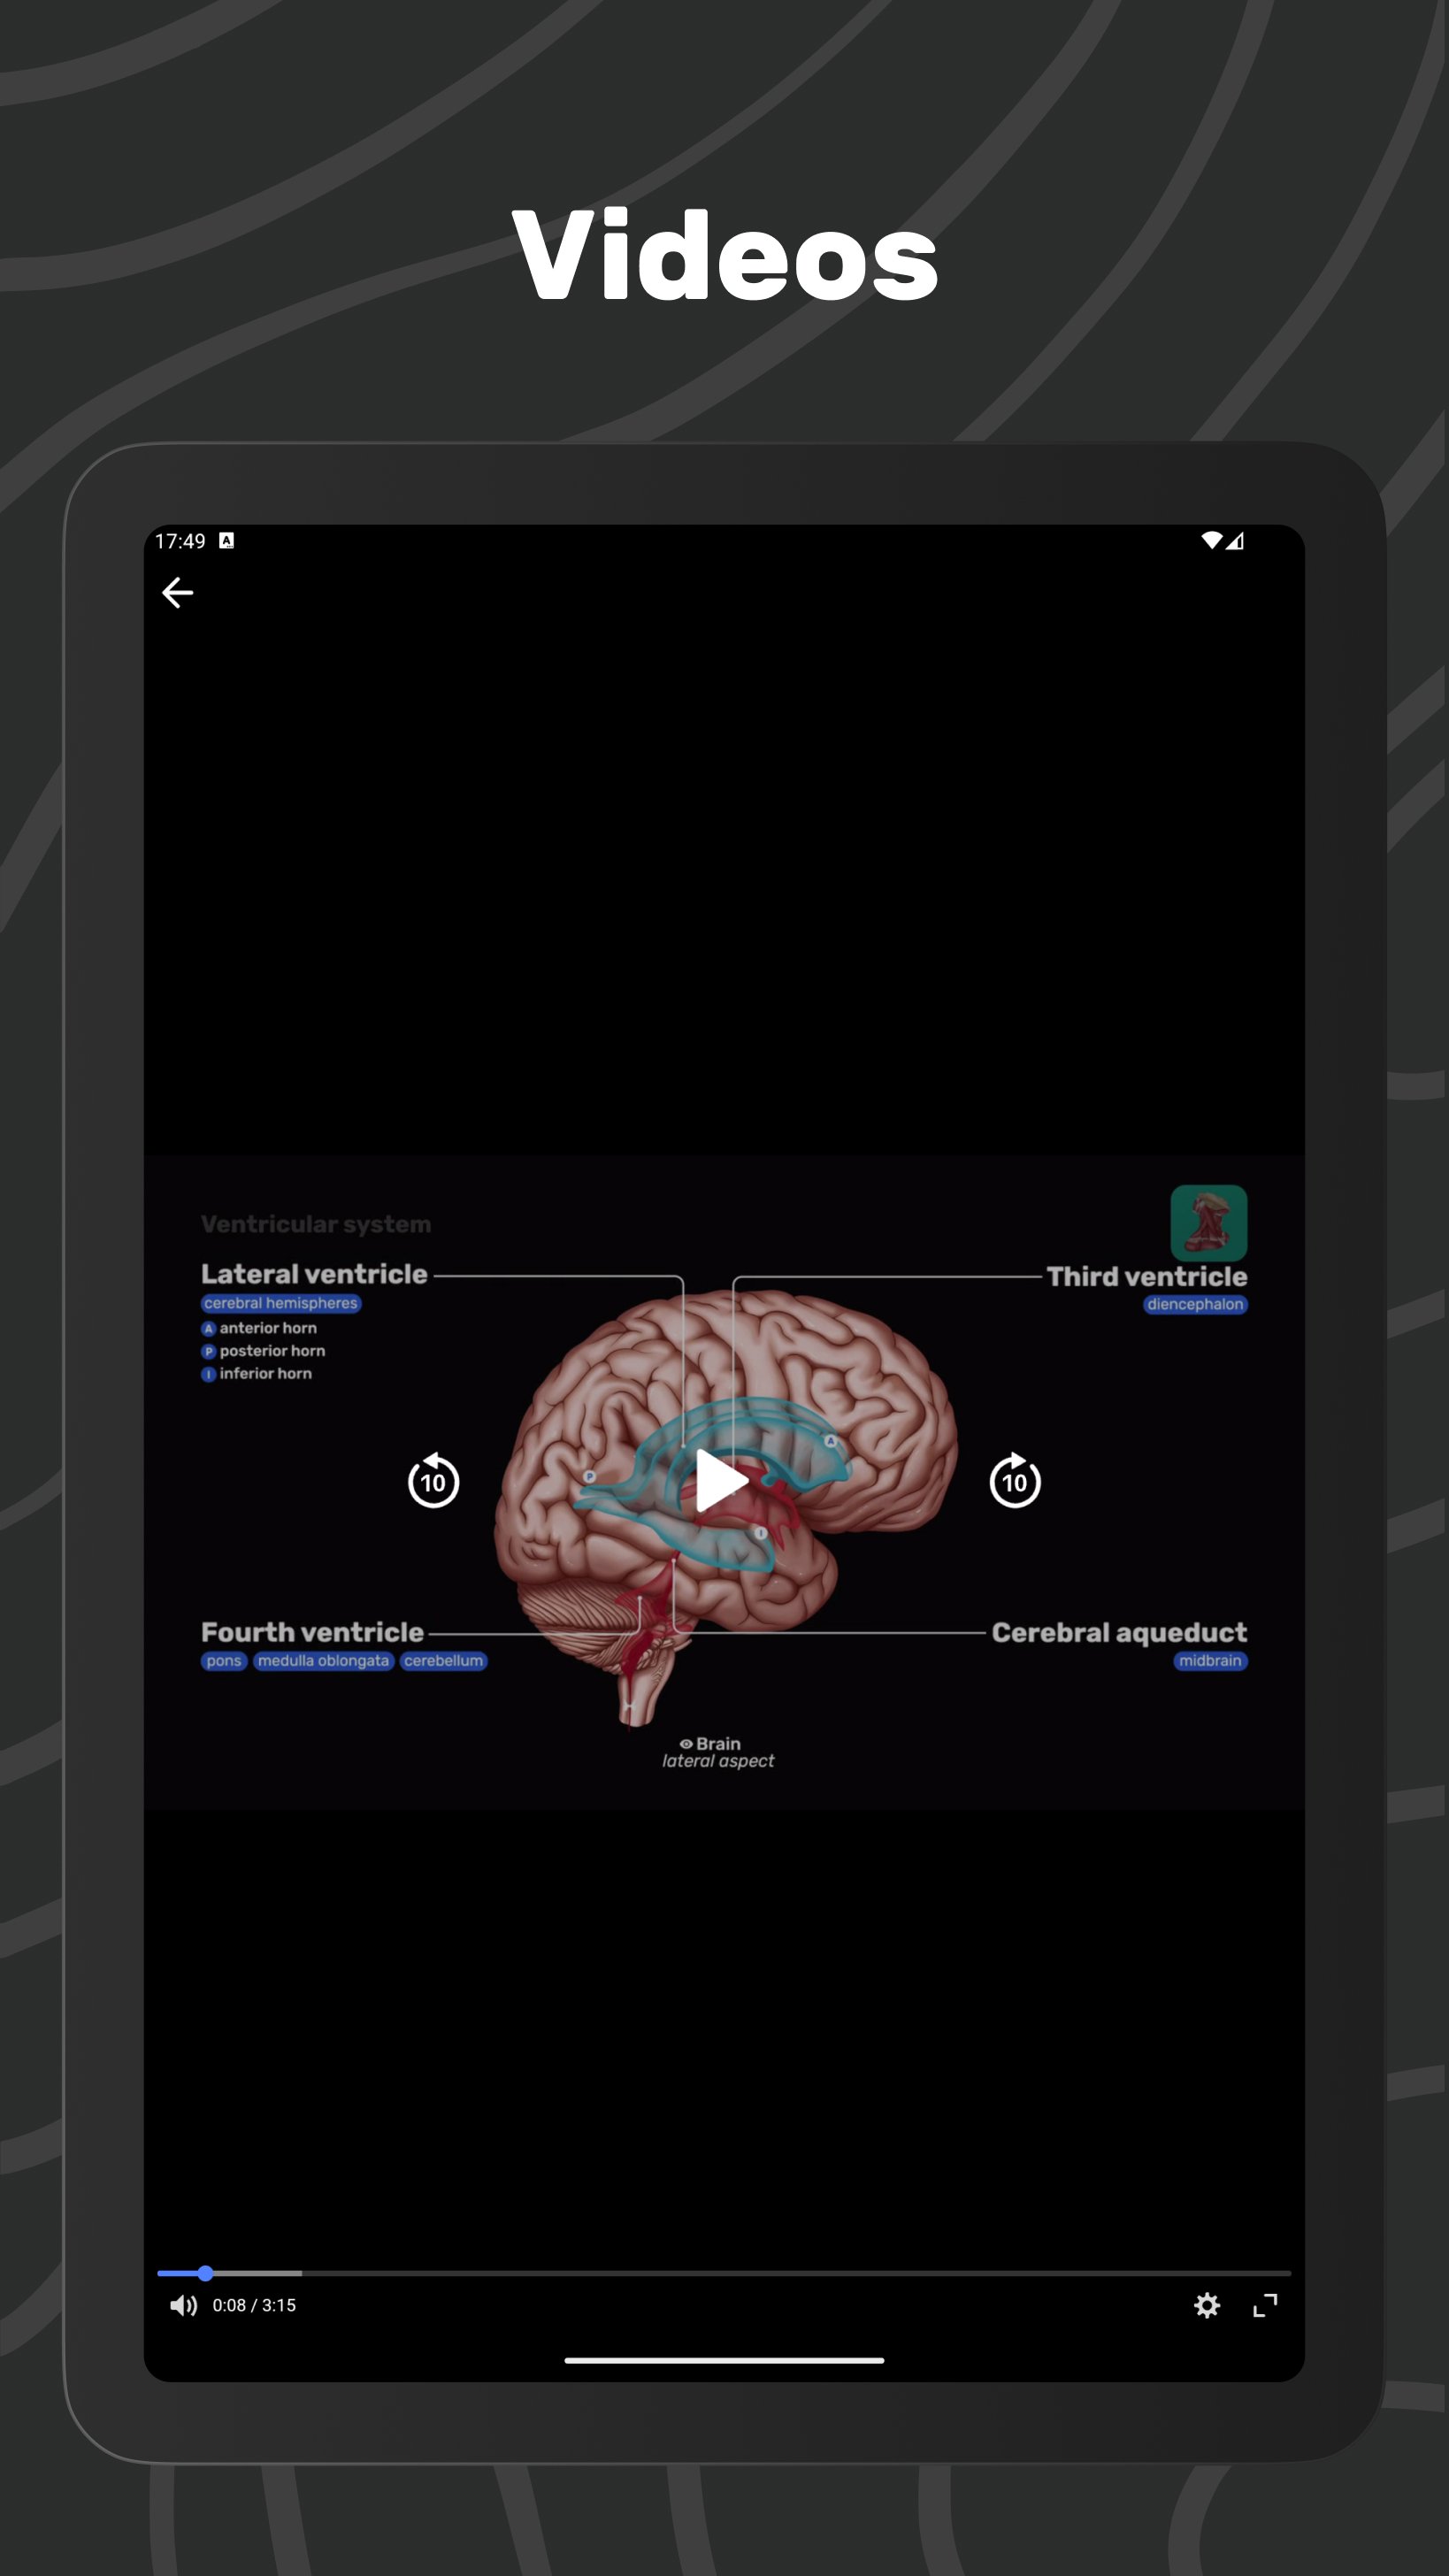
Task: Tap the back arrow icon
Action: 178,592
